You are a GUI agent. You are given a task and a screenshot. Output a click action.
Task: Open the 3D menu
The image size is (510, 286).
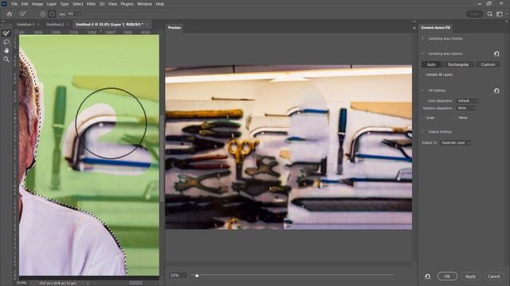(x=102, y=4)
